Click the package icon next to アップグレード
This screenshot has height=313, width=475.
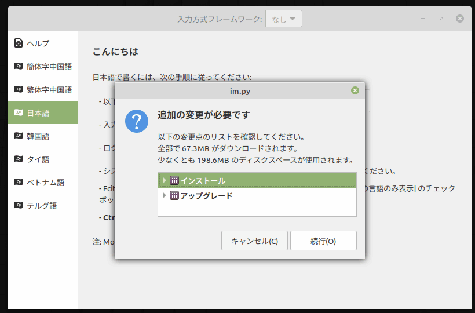tap(174, 195)
